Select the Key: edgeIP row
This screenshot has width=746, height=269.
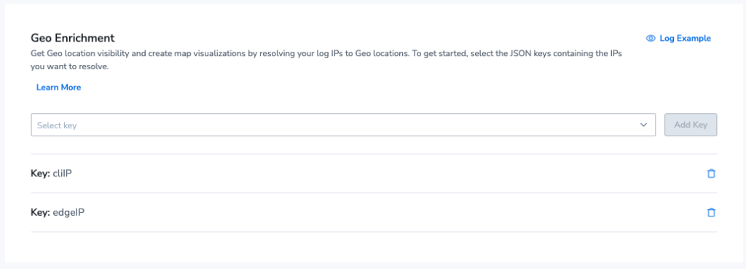[x=374, y=213]
